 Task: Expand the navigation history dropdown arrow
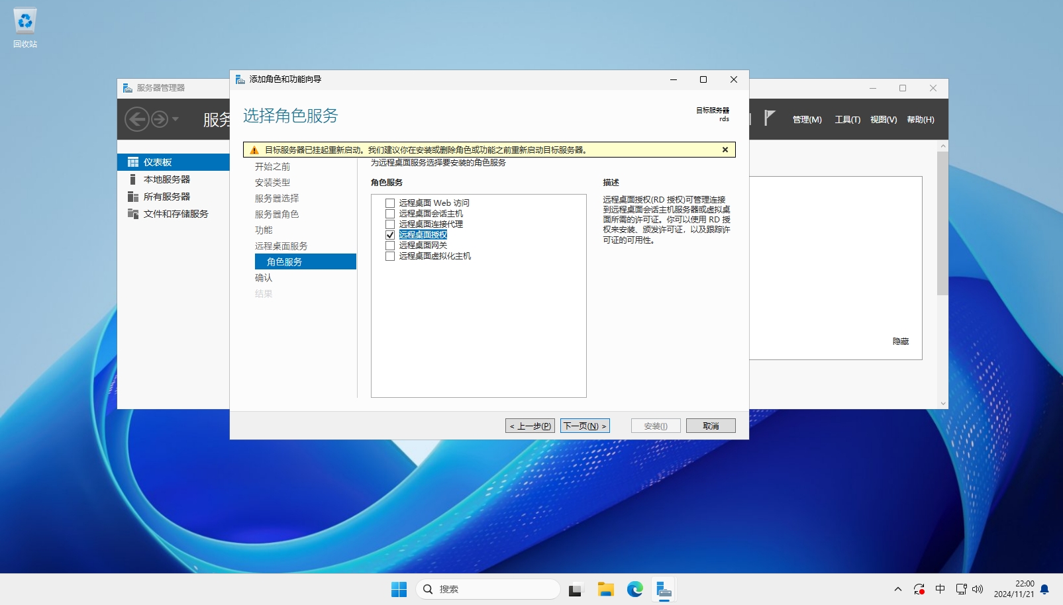click(176, 119)
